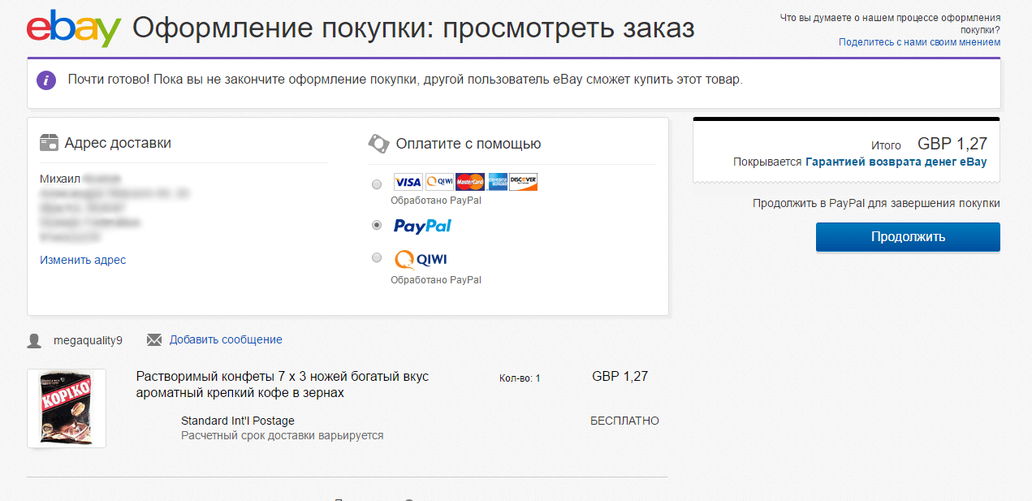Click the blue Продолжить button
1032x501 pixels.
point(908,237)
